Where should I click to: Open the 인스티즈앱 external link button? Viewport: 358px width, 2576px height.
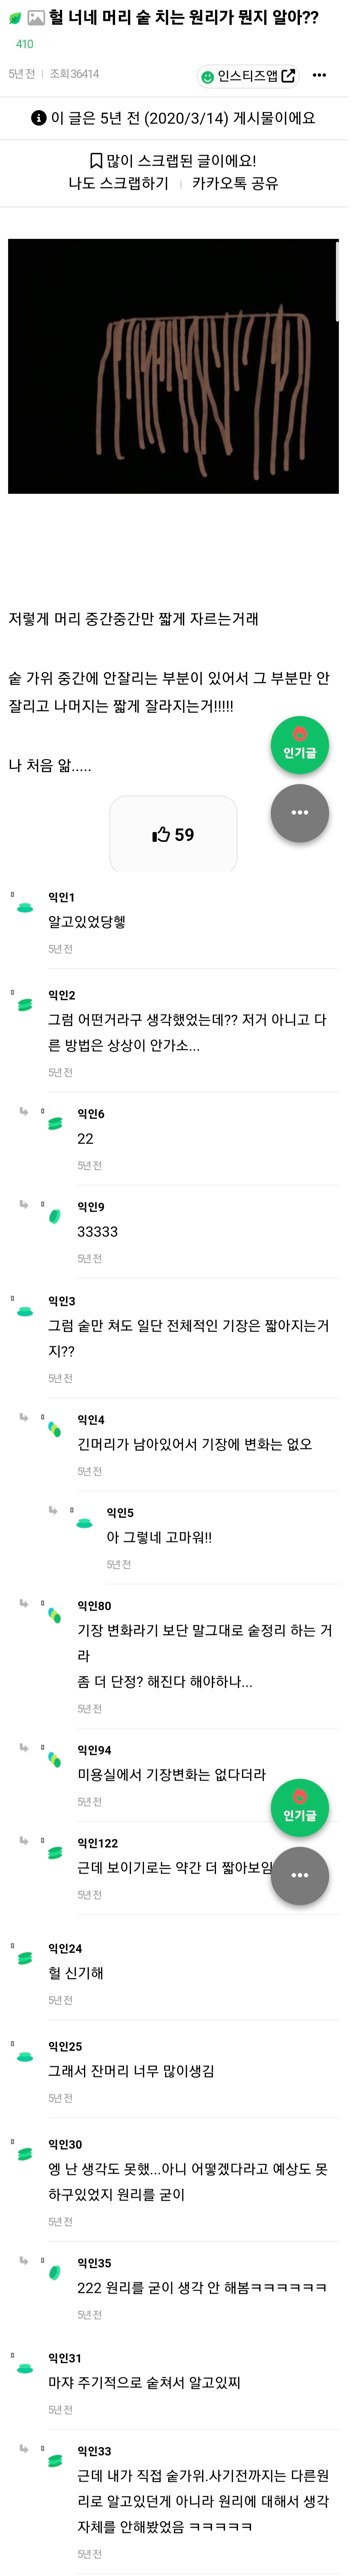pos(254,77)
